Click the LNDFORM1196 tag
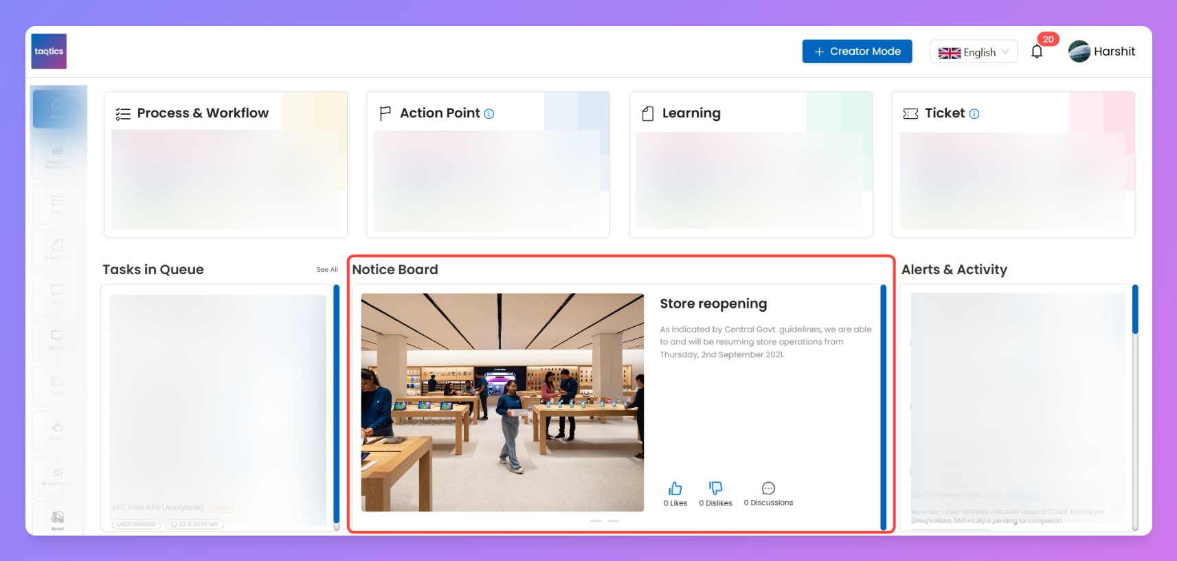Screen dimensions: 1177x561 [x=136, y=524]
